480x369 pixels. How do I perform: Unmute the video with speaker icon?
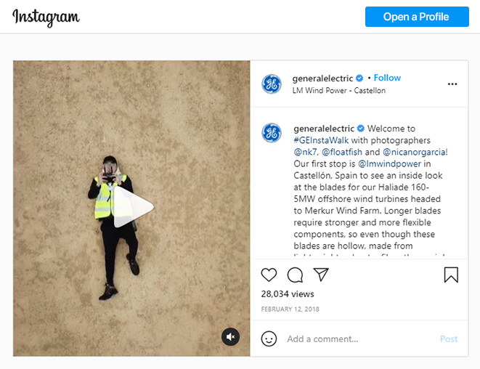coord(230,337)
